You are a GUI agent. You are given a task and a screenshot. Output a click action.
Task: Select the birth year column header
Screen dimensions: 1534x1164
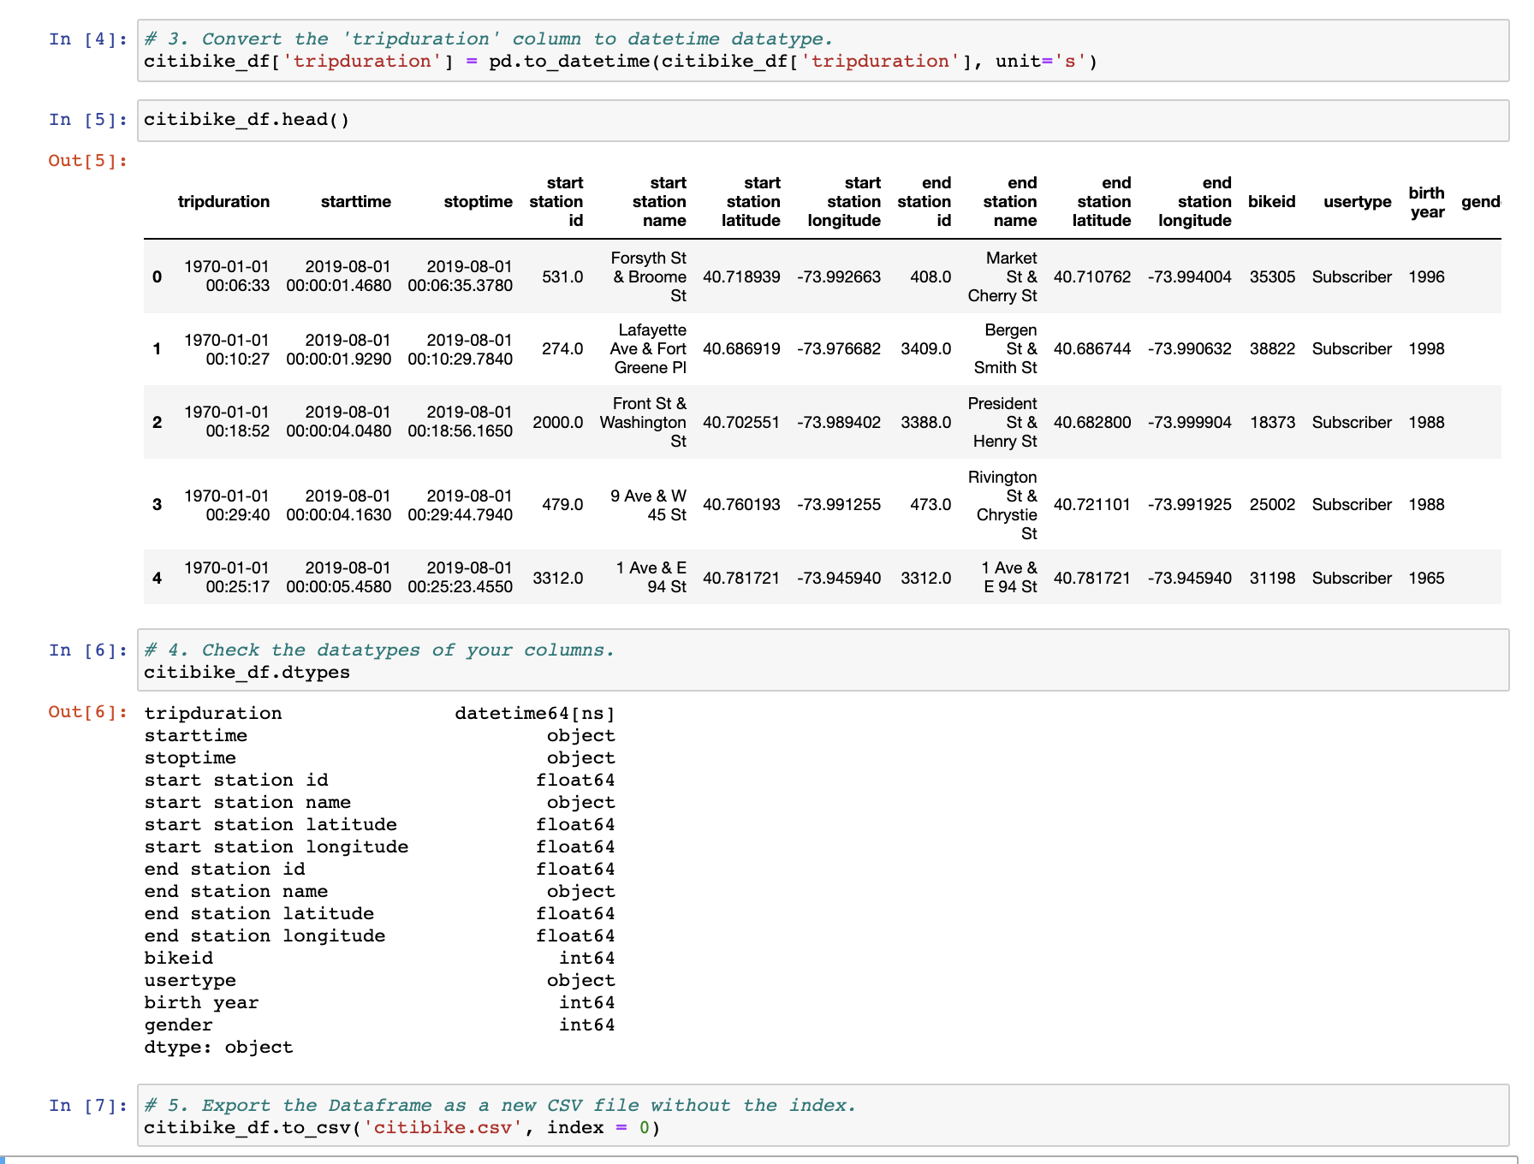pyautogui.click(x=1426, y=202)
